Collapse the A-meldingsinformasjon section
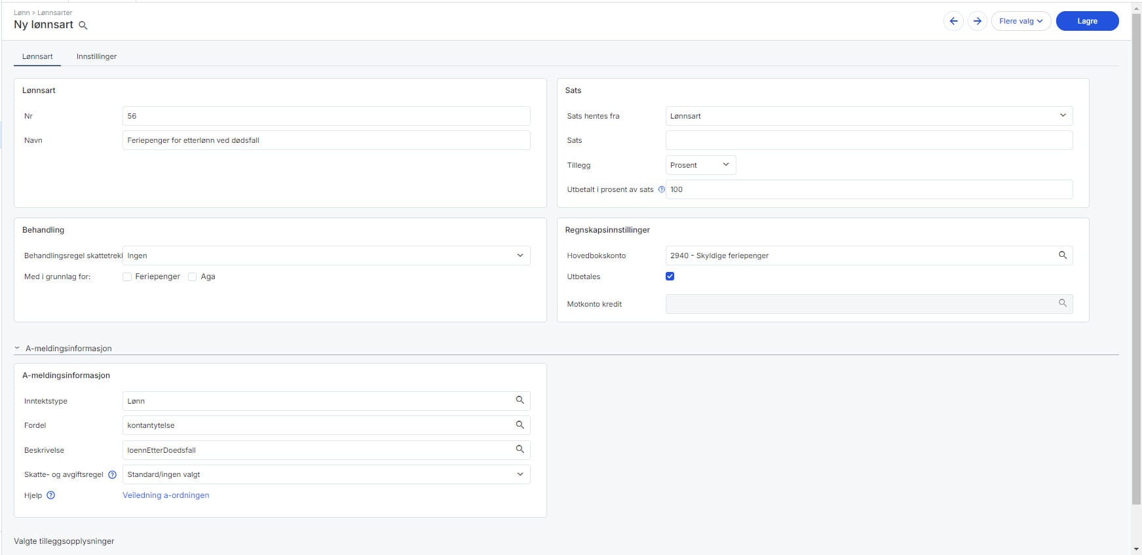This screenshot has width=1142, height=555. pyautogui.click(x=18, y=349)
